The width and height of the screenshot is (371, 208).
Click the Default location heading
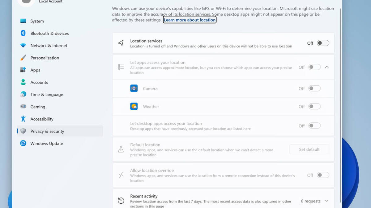point(145,145)
